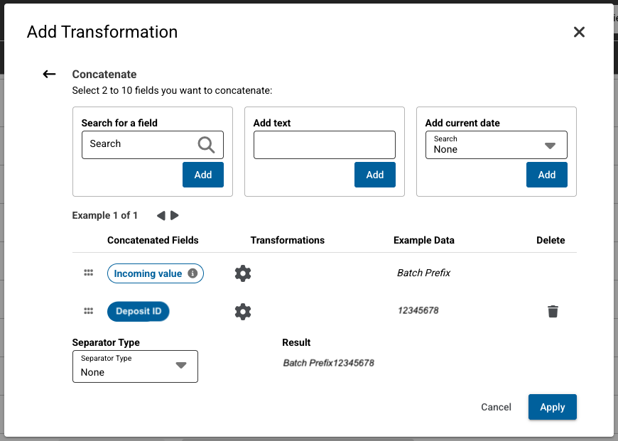This screenshot has height=441, width=618.
Task: Click the Batch Prefix example data
Action: 423,273
